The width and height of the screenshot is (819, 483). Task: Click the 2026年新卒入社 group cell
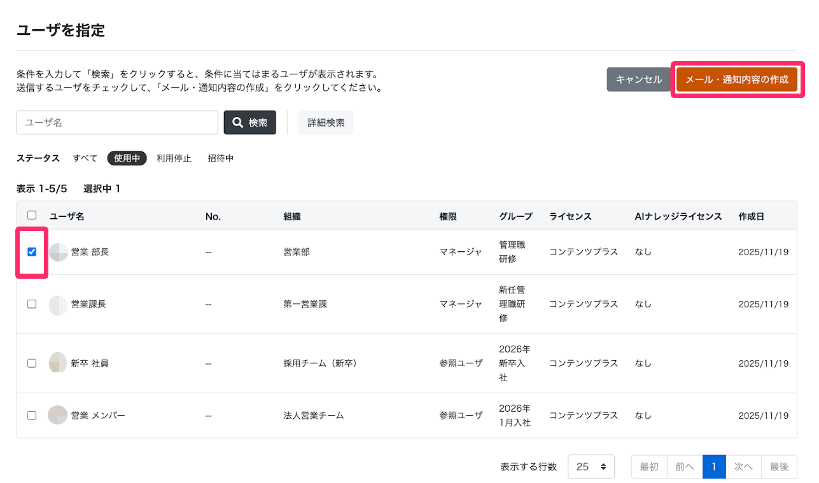(x=515, y=363)
